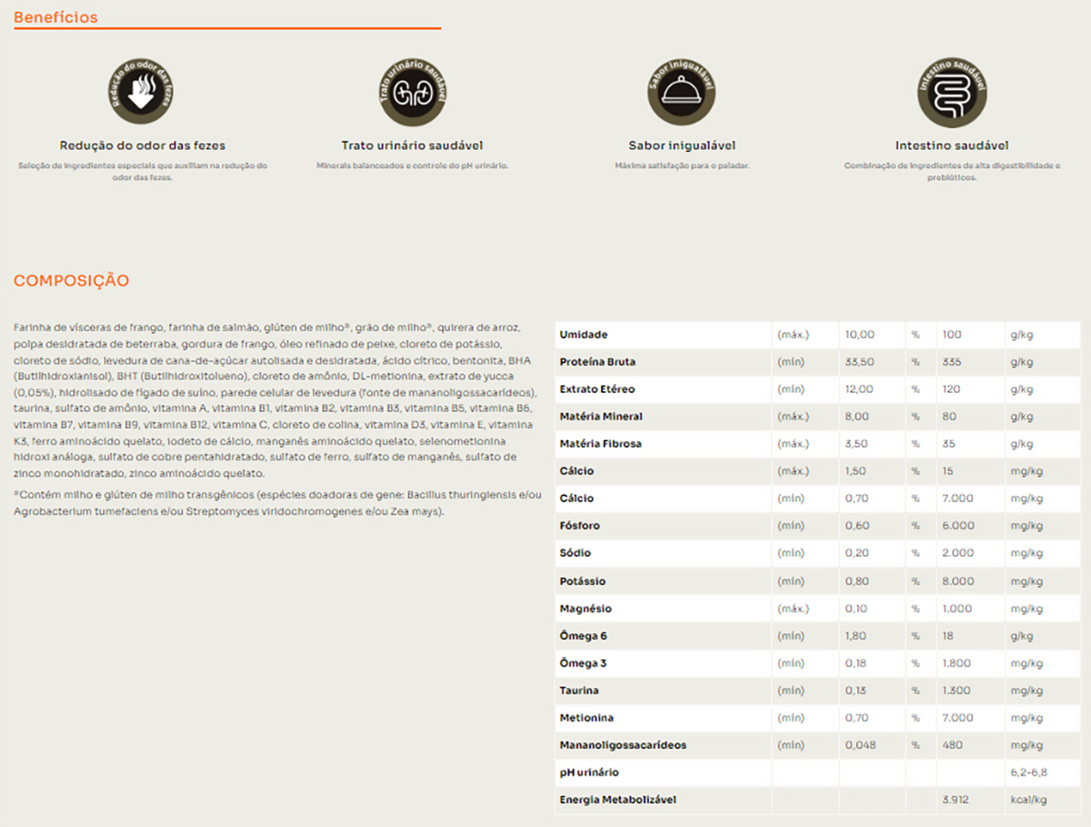Select the Energia Metabolizável row label
This screenshot has height=827, width=1091.
tap(616, 801)
